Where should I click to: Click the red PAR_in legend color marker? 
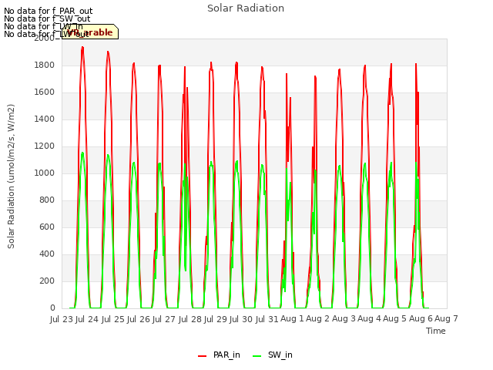tap(202, 356)
